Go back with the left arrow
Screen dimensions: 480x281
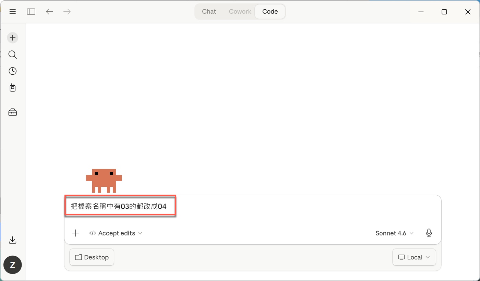click(x=50, y=12)
